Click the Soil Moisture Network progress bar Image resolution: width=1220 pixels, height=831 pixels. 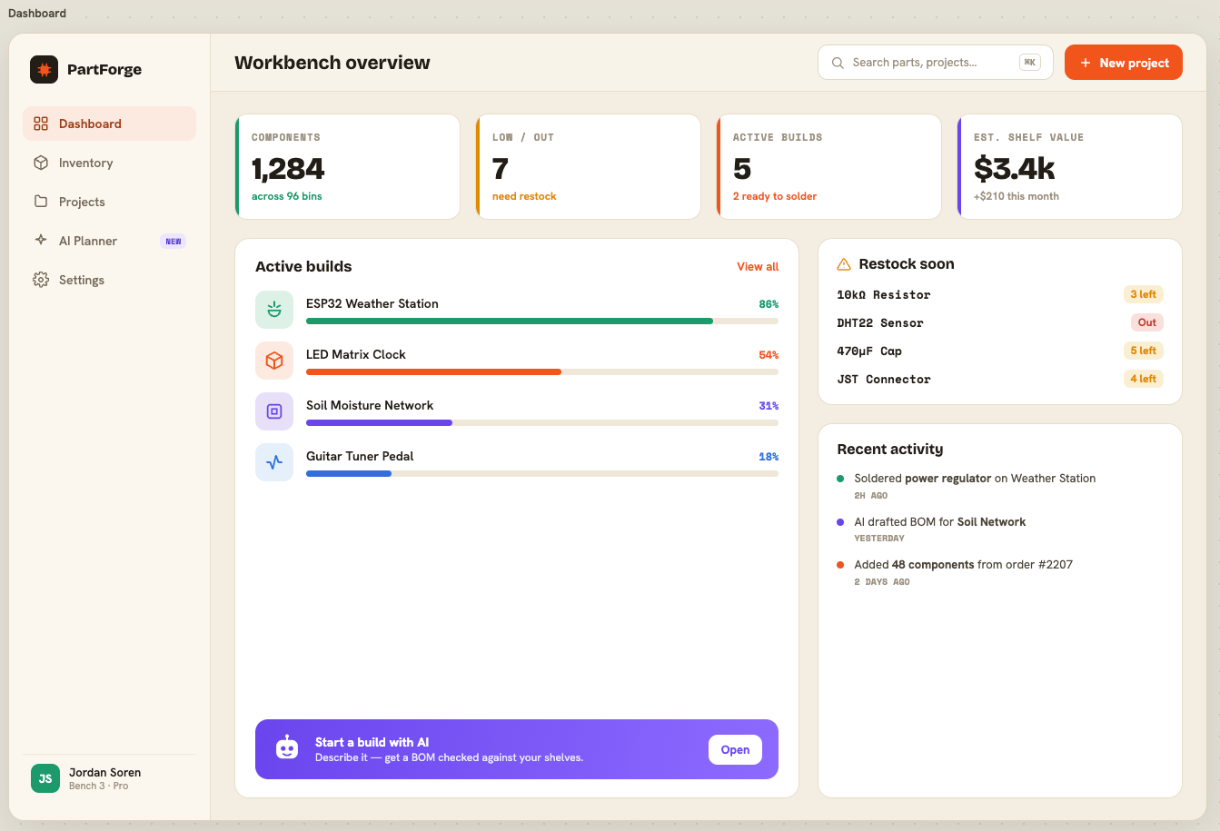click(x=542, y=422)
